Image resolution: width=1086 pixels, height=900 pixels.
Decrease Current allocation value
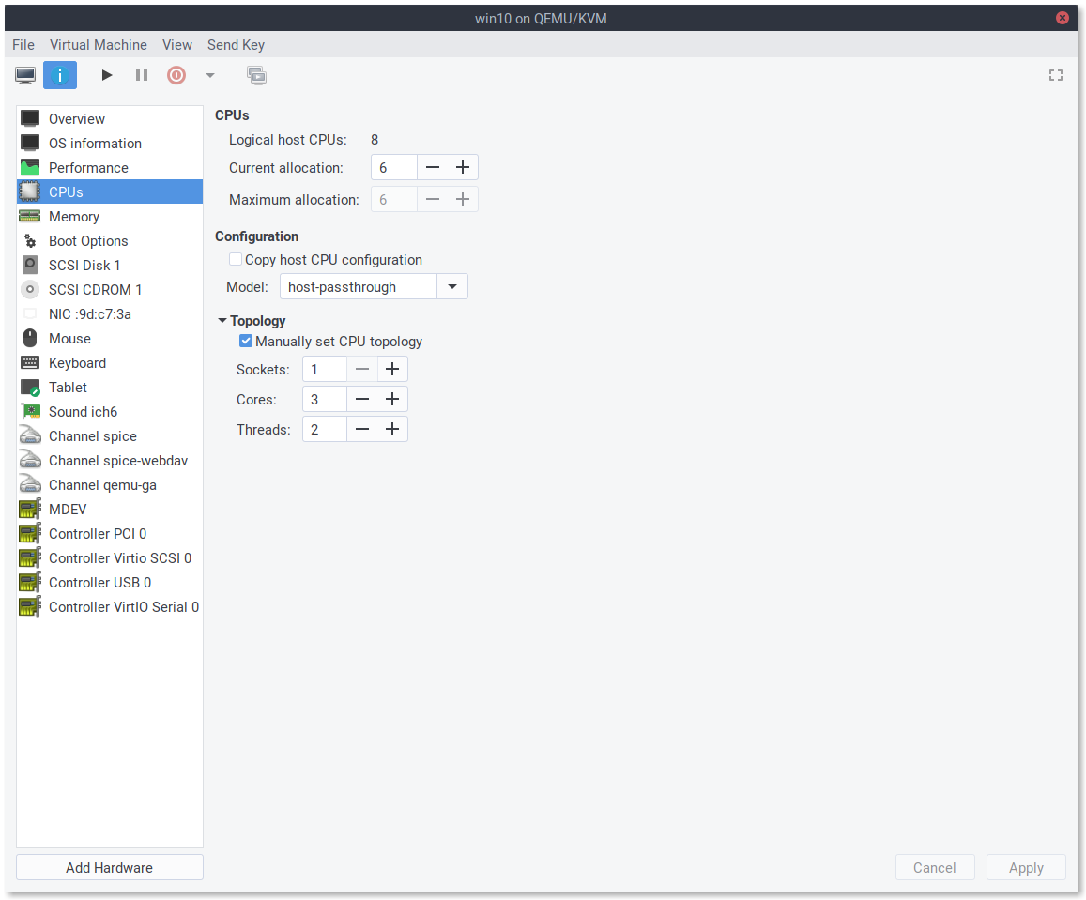(x=432, y=168)
